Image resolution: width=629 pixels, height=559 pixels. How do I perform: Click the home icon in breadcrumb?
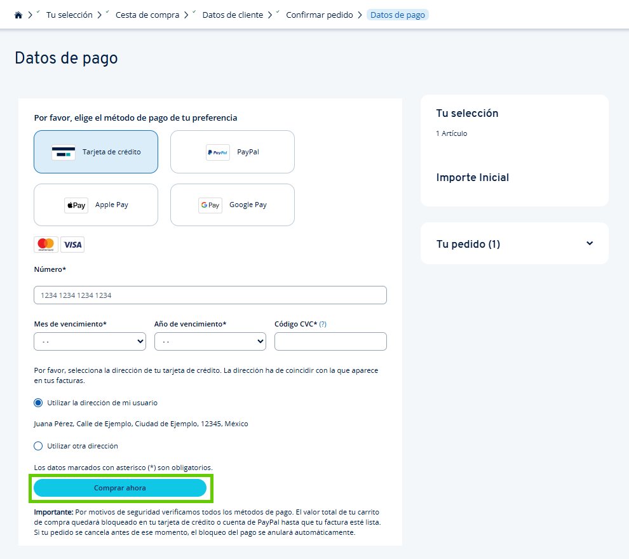point(17,14)
